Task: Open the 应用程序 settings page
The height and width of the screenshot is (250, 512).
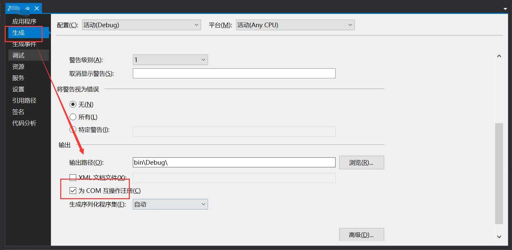Action: pyautogui.click(x=24, y=22)
